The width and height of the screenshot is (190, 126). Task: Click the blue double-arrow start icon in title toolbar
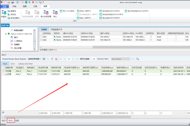tap(30, 2)
